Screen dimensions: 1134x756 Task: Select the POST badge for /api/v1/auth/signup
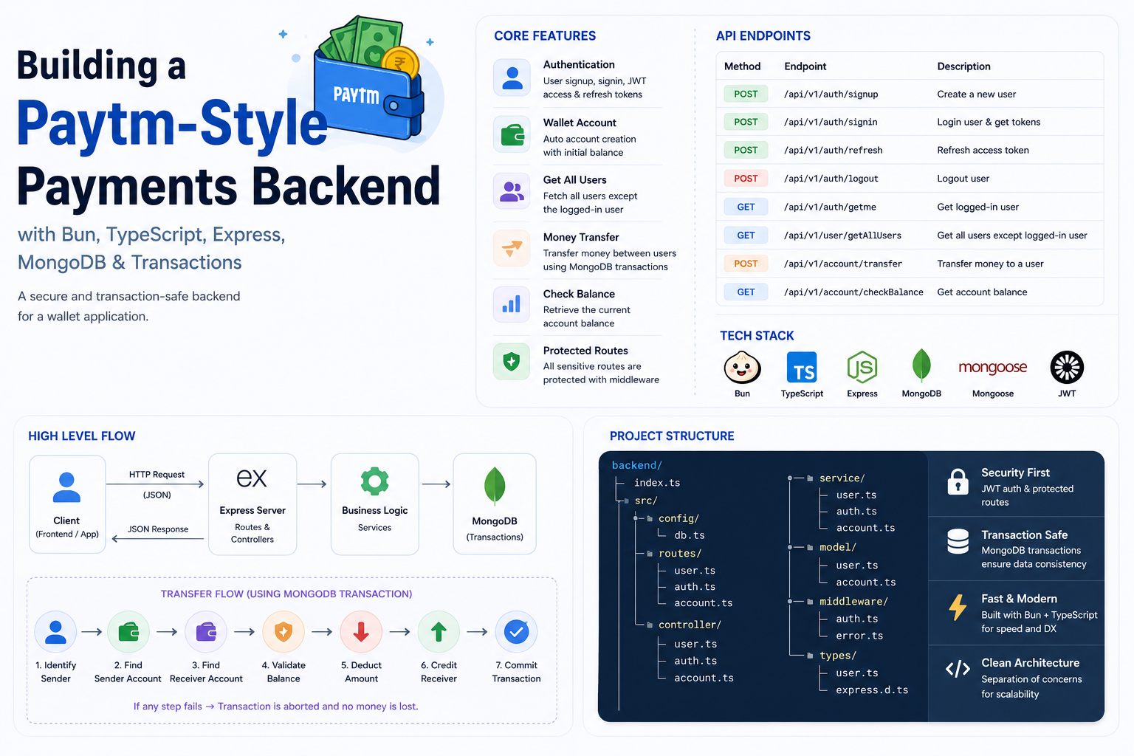[x=746, y=94]
